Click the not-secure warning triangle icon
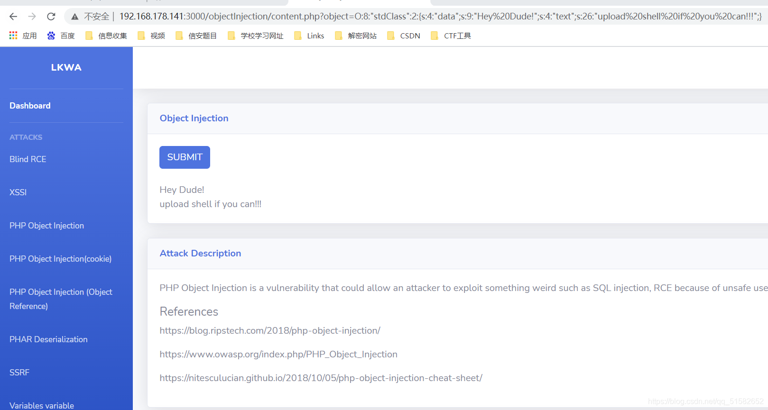The height and width of the screenshot is (410, 768). point(74,17)
